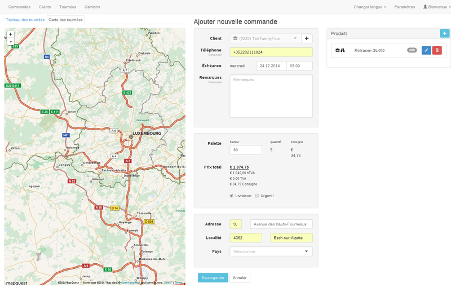Viewport: 451px width, 301px height.
Task: Click the € 1.074,75 total price
Action: (x=239, y=167)
